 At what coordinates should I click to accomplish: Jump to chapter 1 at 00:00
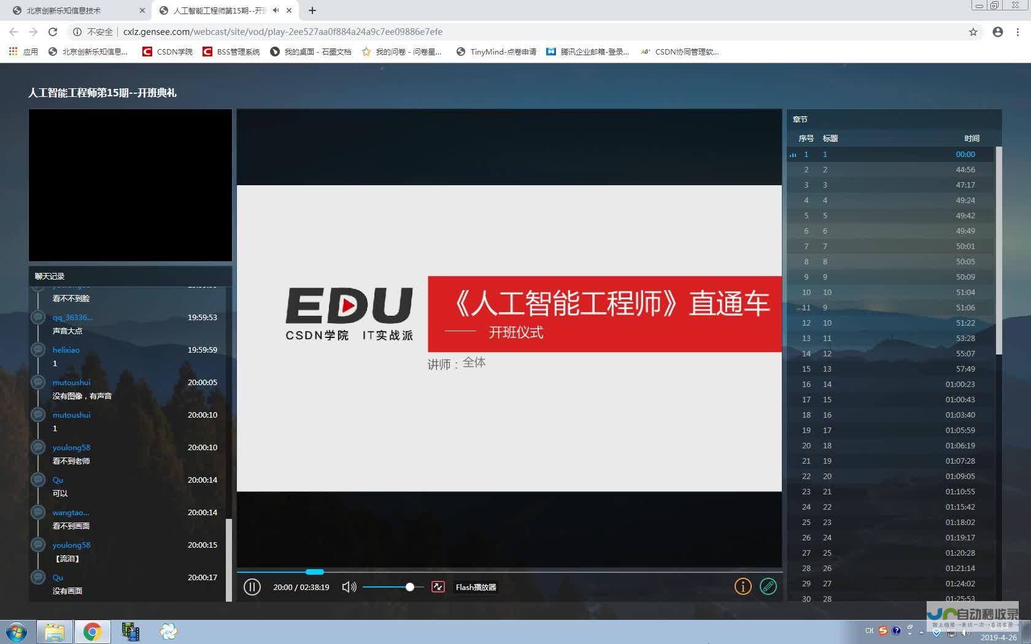coord(891,155)
